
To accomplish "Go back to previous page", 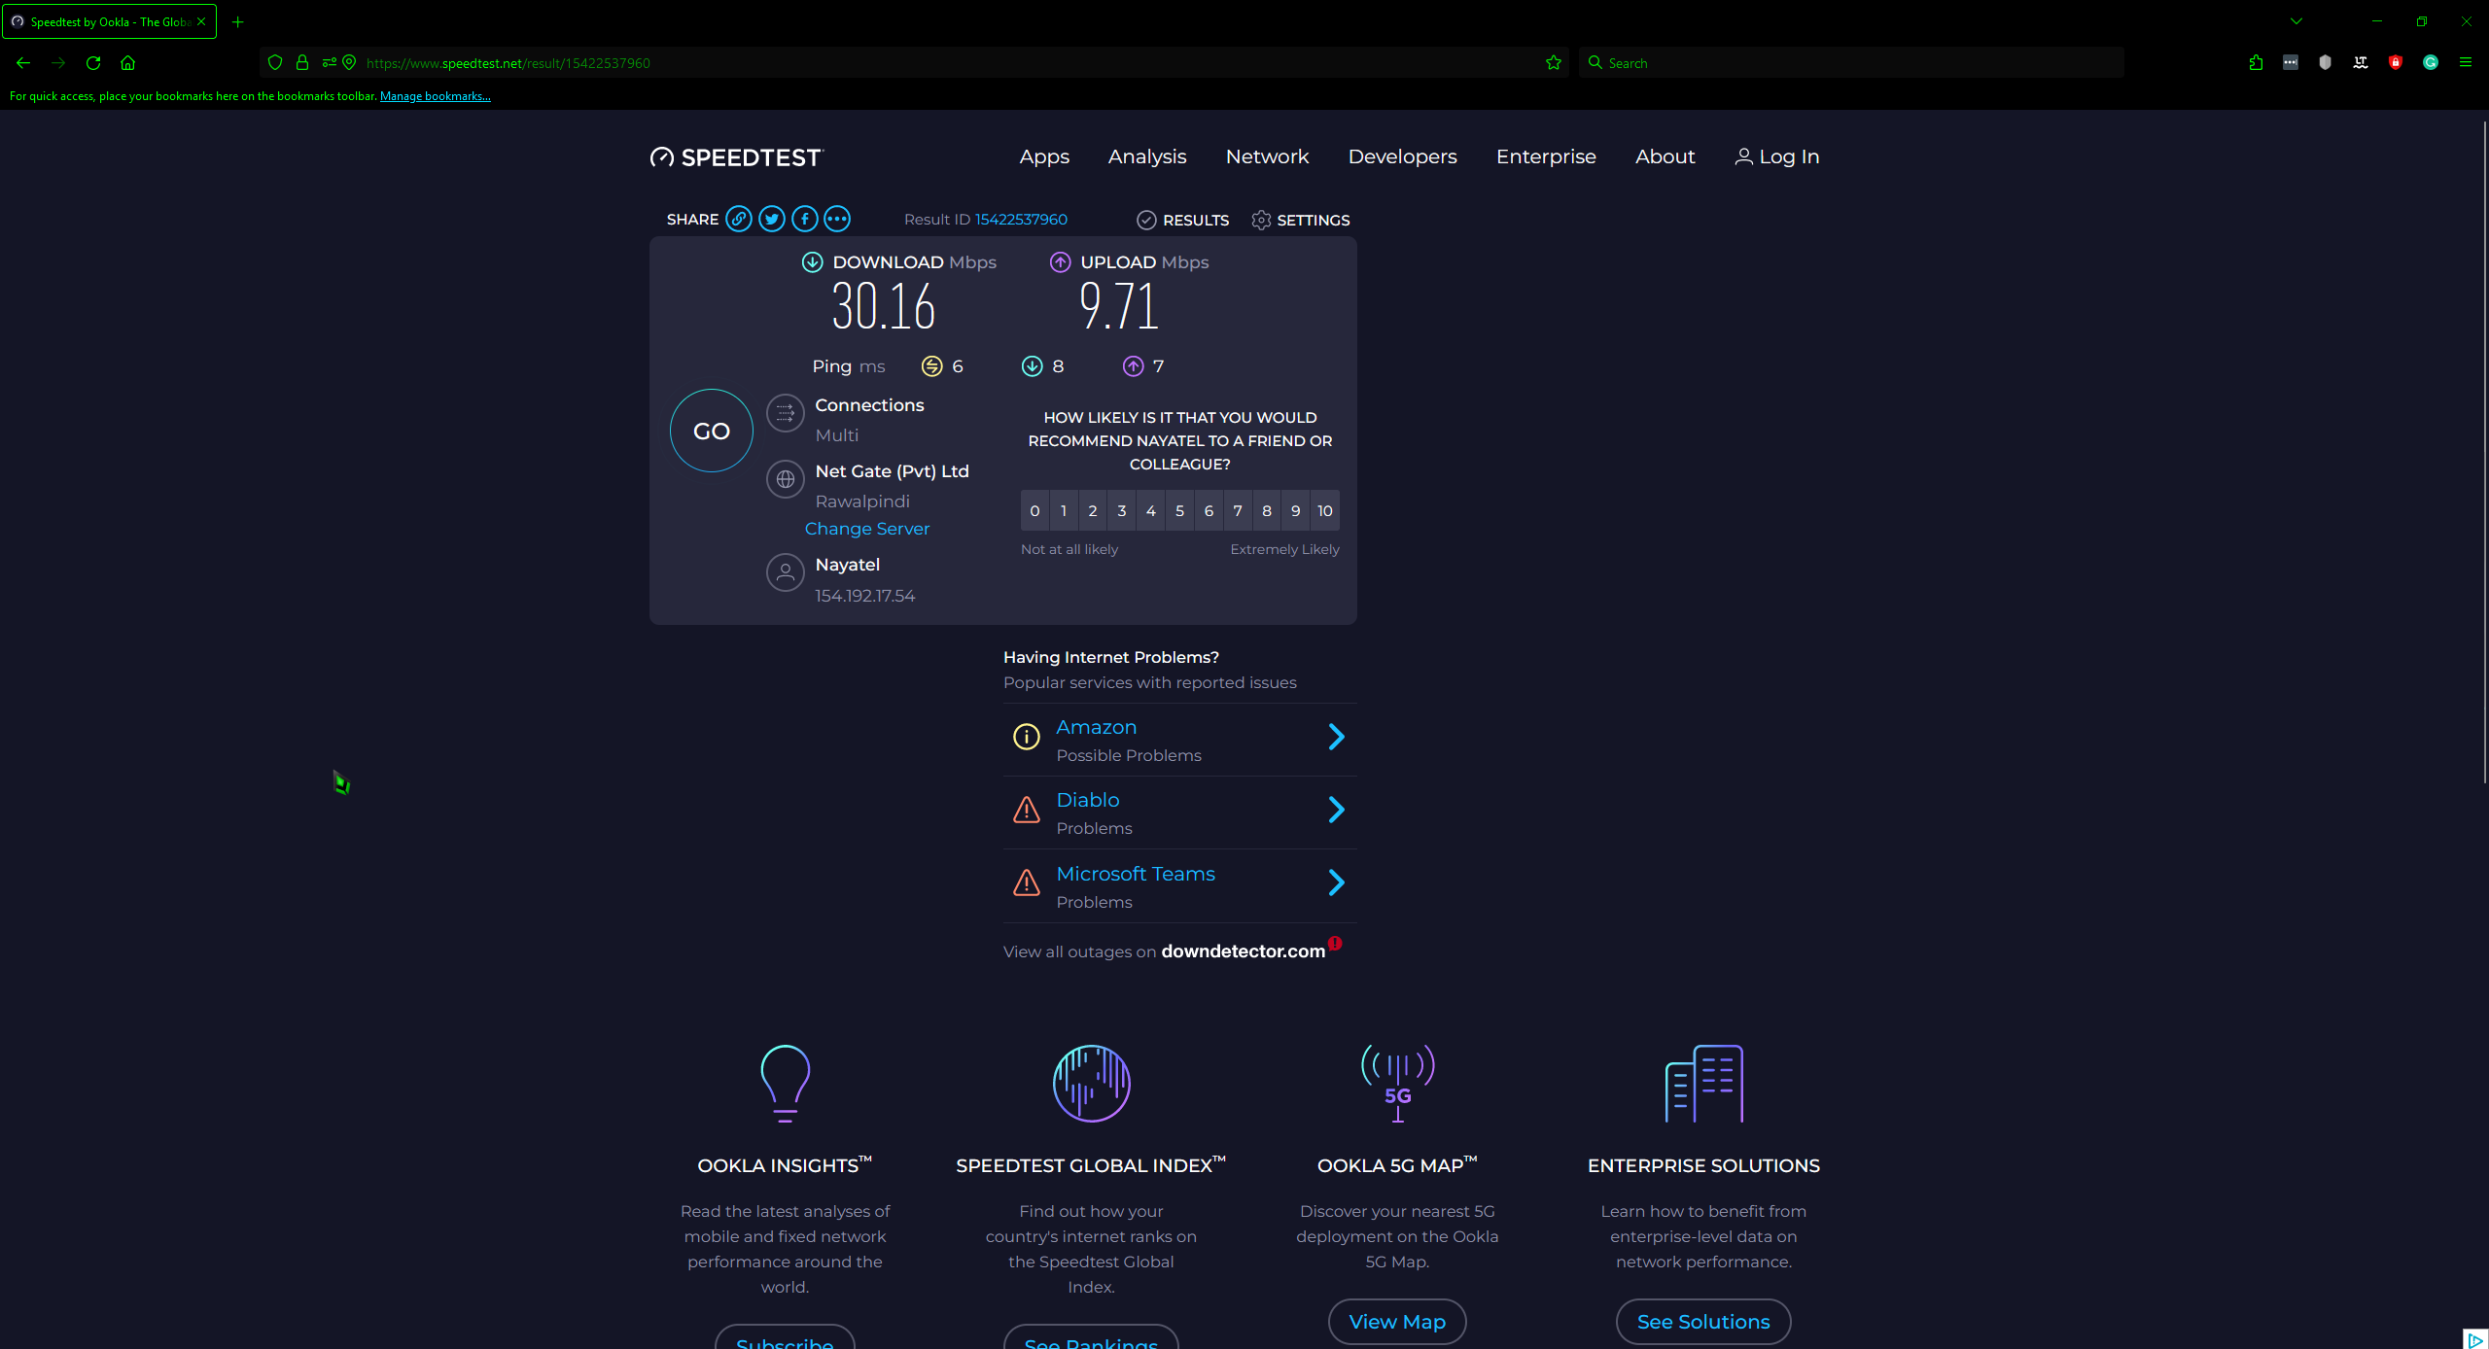I will pos(23,63).
